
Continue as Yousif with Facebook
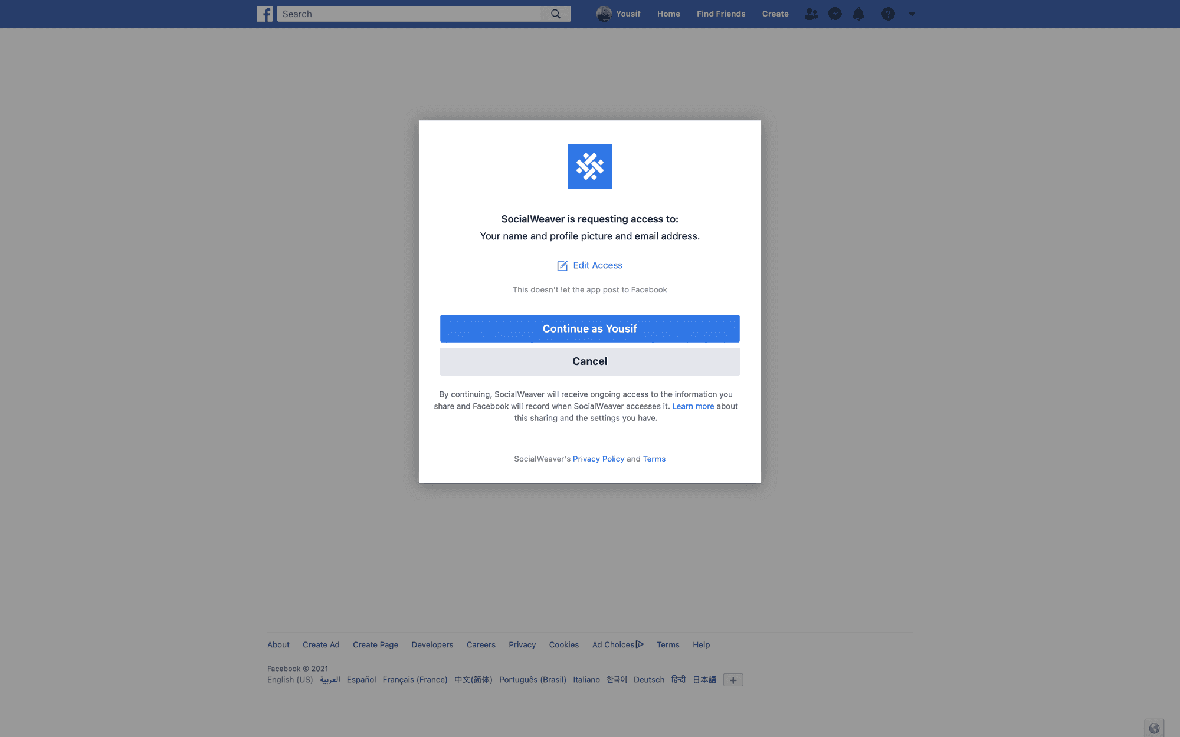(589, 328)
